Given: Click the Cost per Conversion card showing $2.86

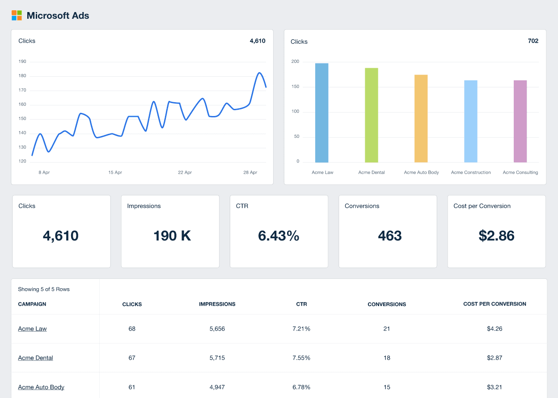Looking at the screenshot, I should point(496,231).
